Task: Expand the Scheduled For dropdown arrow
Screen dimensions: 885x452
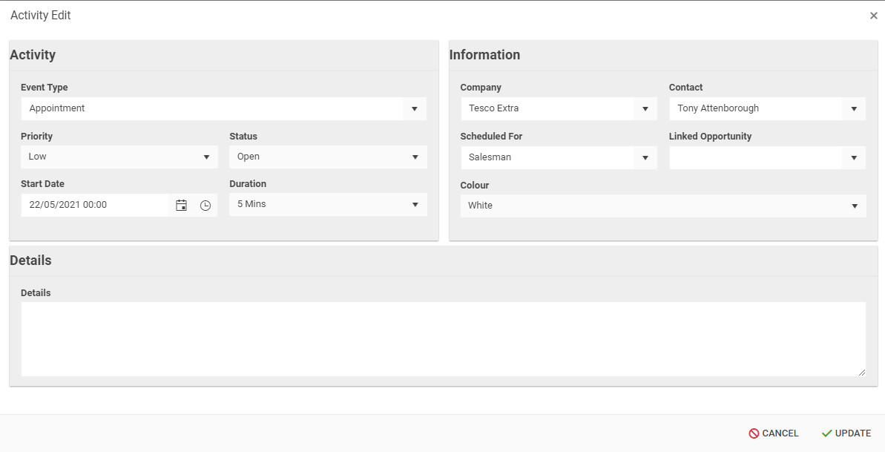Action: point(645,158)
